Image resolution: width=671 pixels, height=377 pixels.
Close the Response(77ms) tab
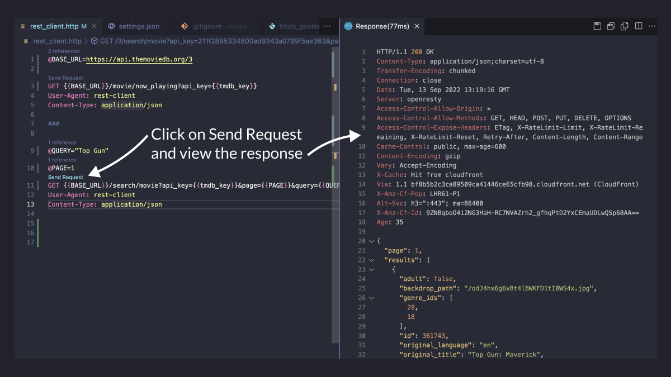coord(417,26)
